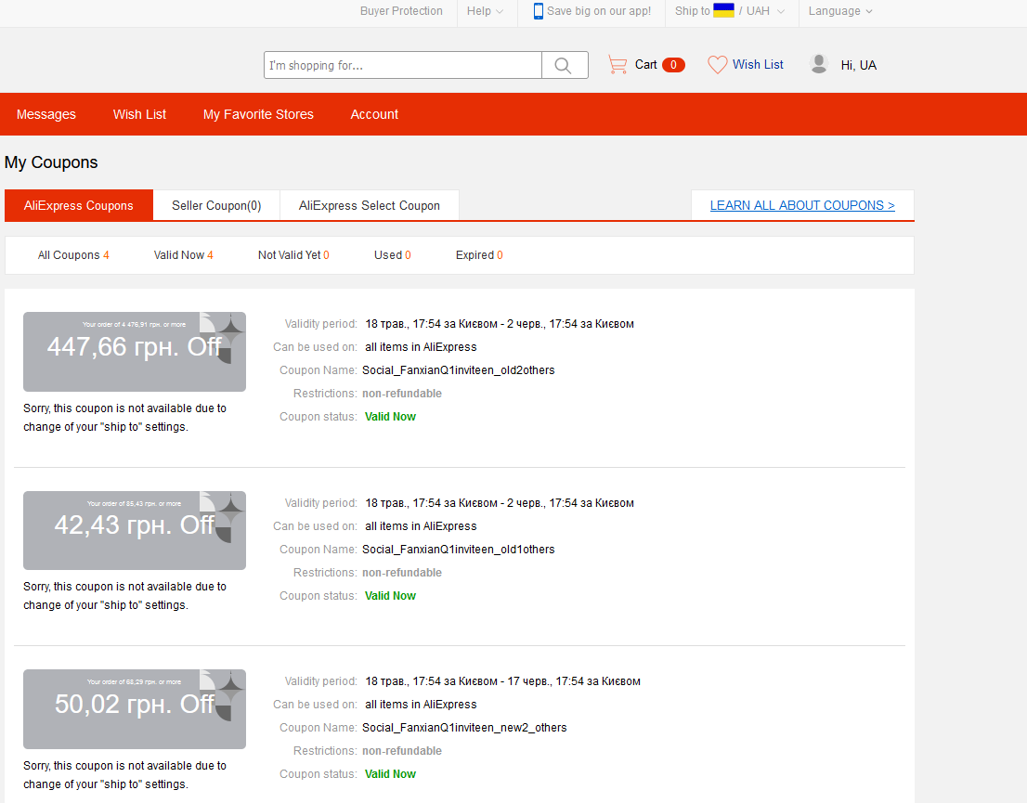
Task: Open My Favorite Stores menu item
Action: 258,114
